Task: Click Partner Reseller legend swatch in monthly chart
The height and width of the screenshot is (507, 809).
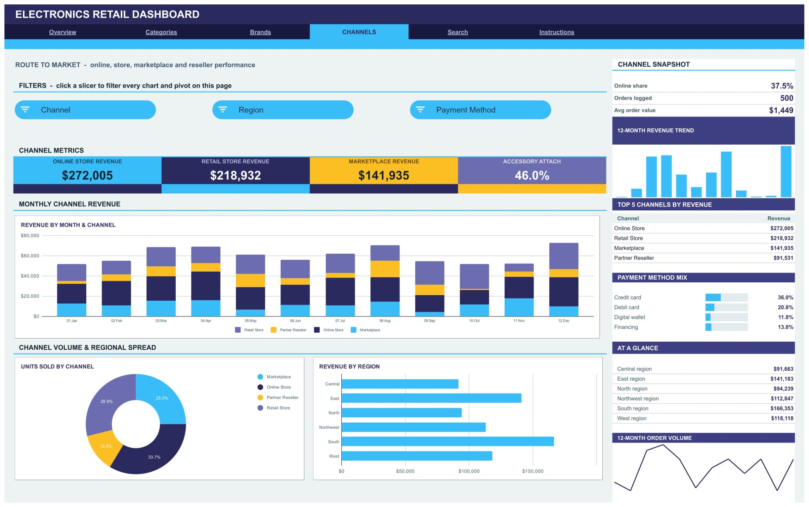Action: [x=273, y=330]
